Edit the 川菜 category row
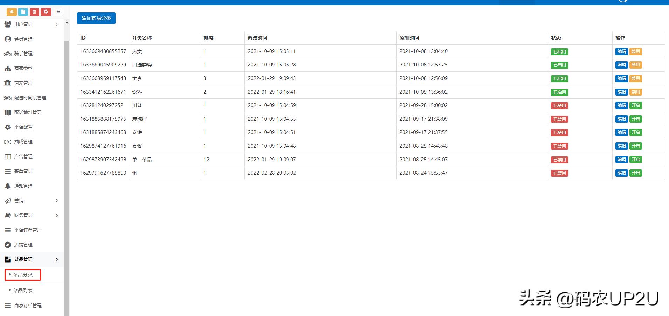The height and width of the screenshot is (316, 669). [622, 105]
